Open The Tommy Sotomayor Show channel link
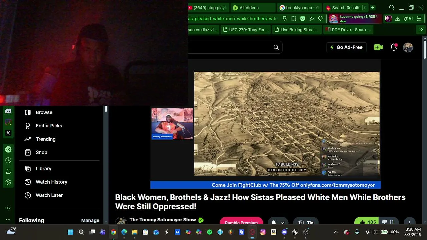427x240 pixels. pyautogui.click(x=162, y=220)
